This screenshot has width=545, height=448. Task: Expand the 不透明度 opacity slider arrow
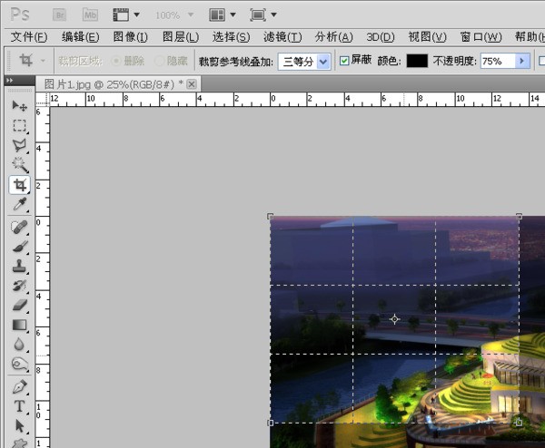(521, 61)
